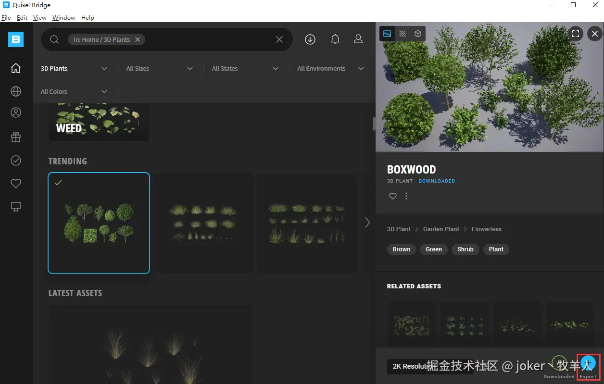
Task: Open the Help menu
Action: 88,17
